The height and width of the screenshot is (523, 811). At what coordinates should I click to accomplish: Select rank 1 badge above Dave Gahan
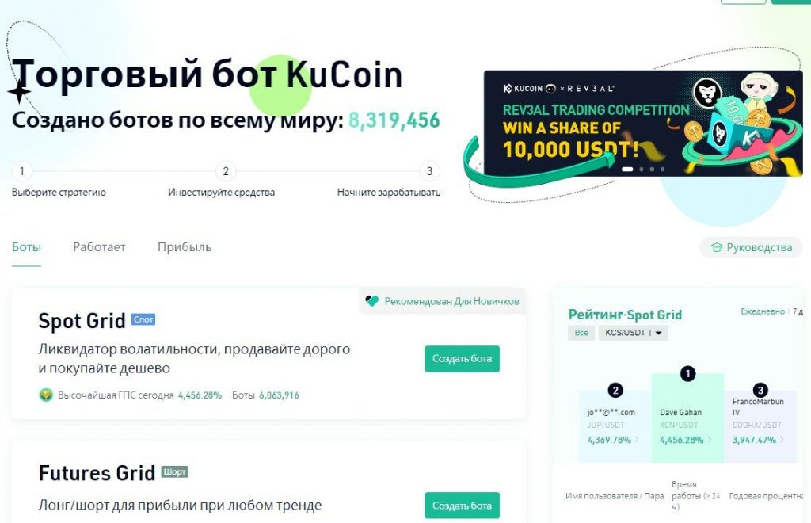(687, 373)
